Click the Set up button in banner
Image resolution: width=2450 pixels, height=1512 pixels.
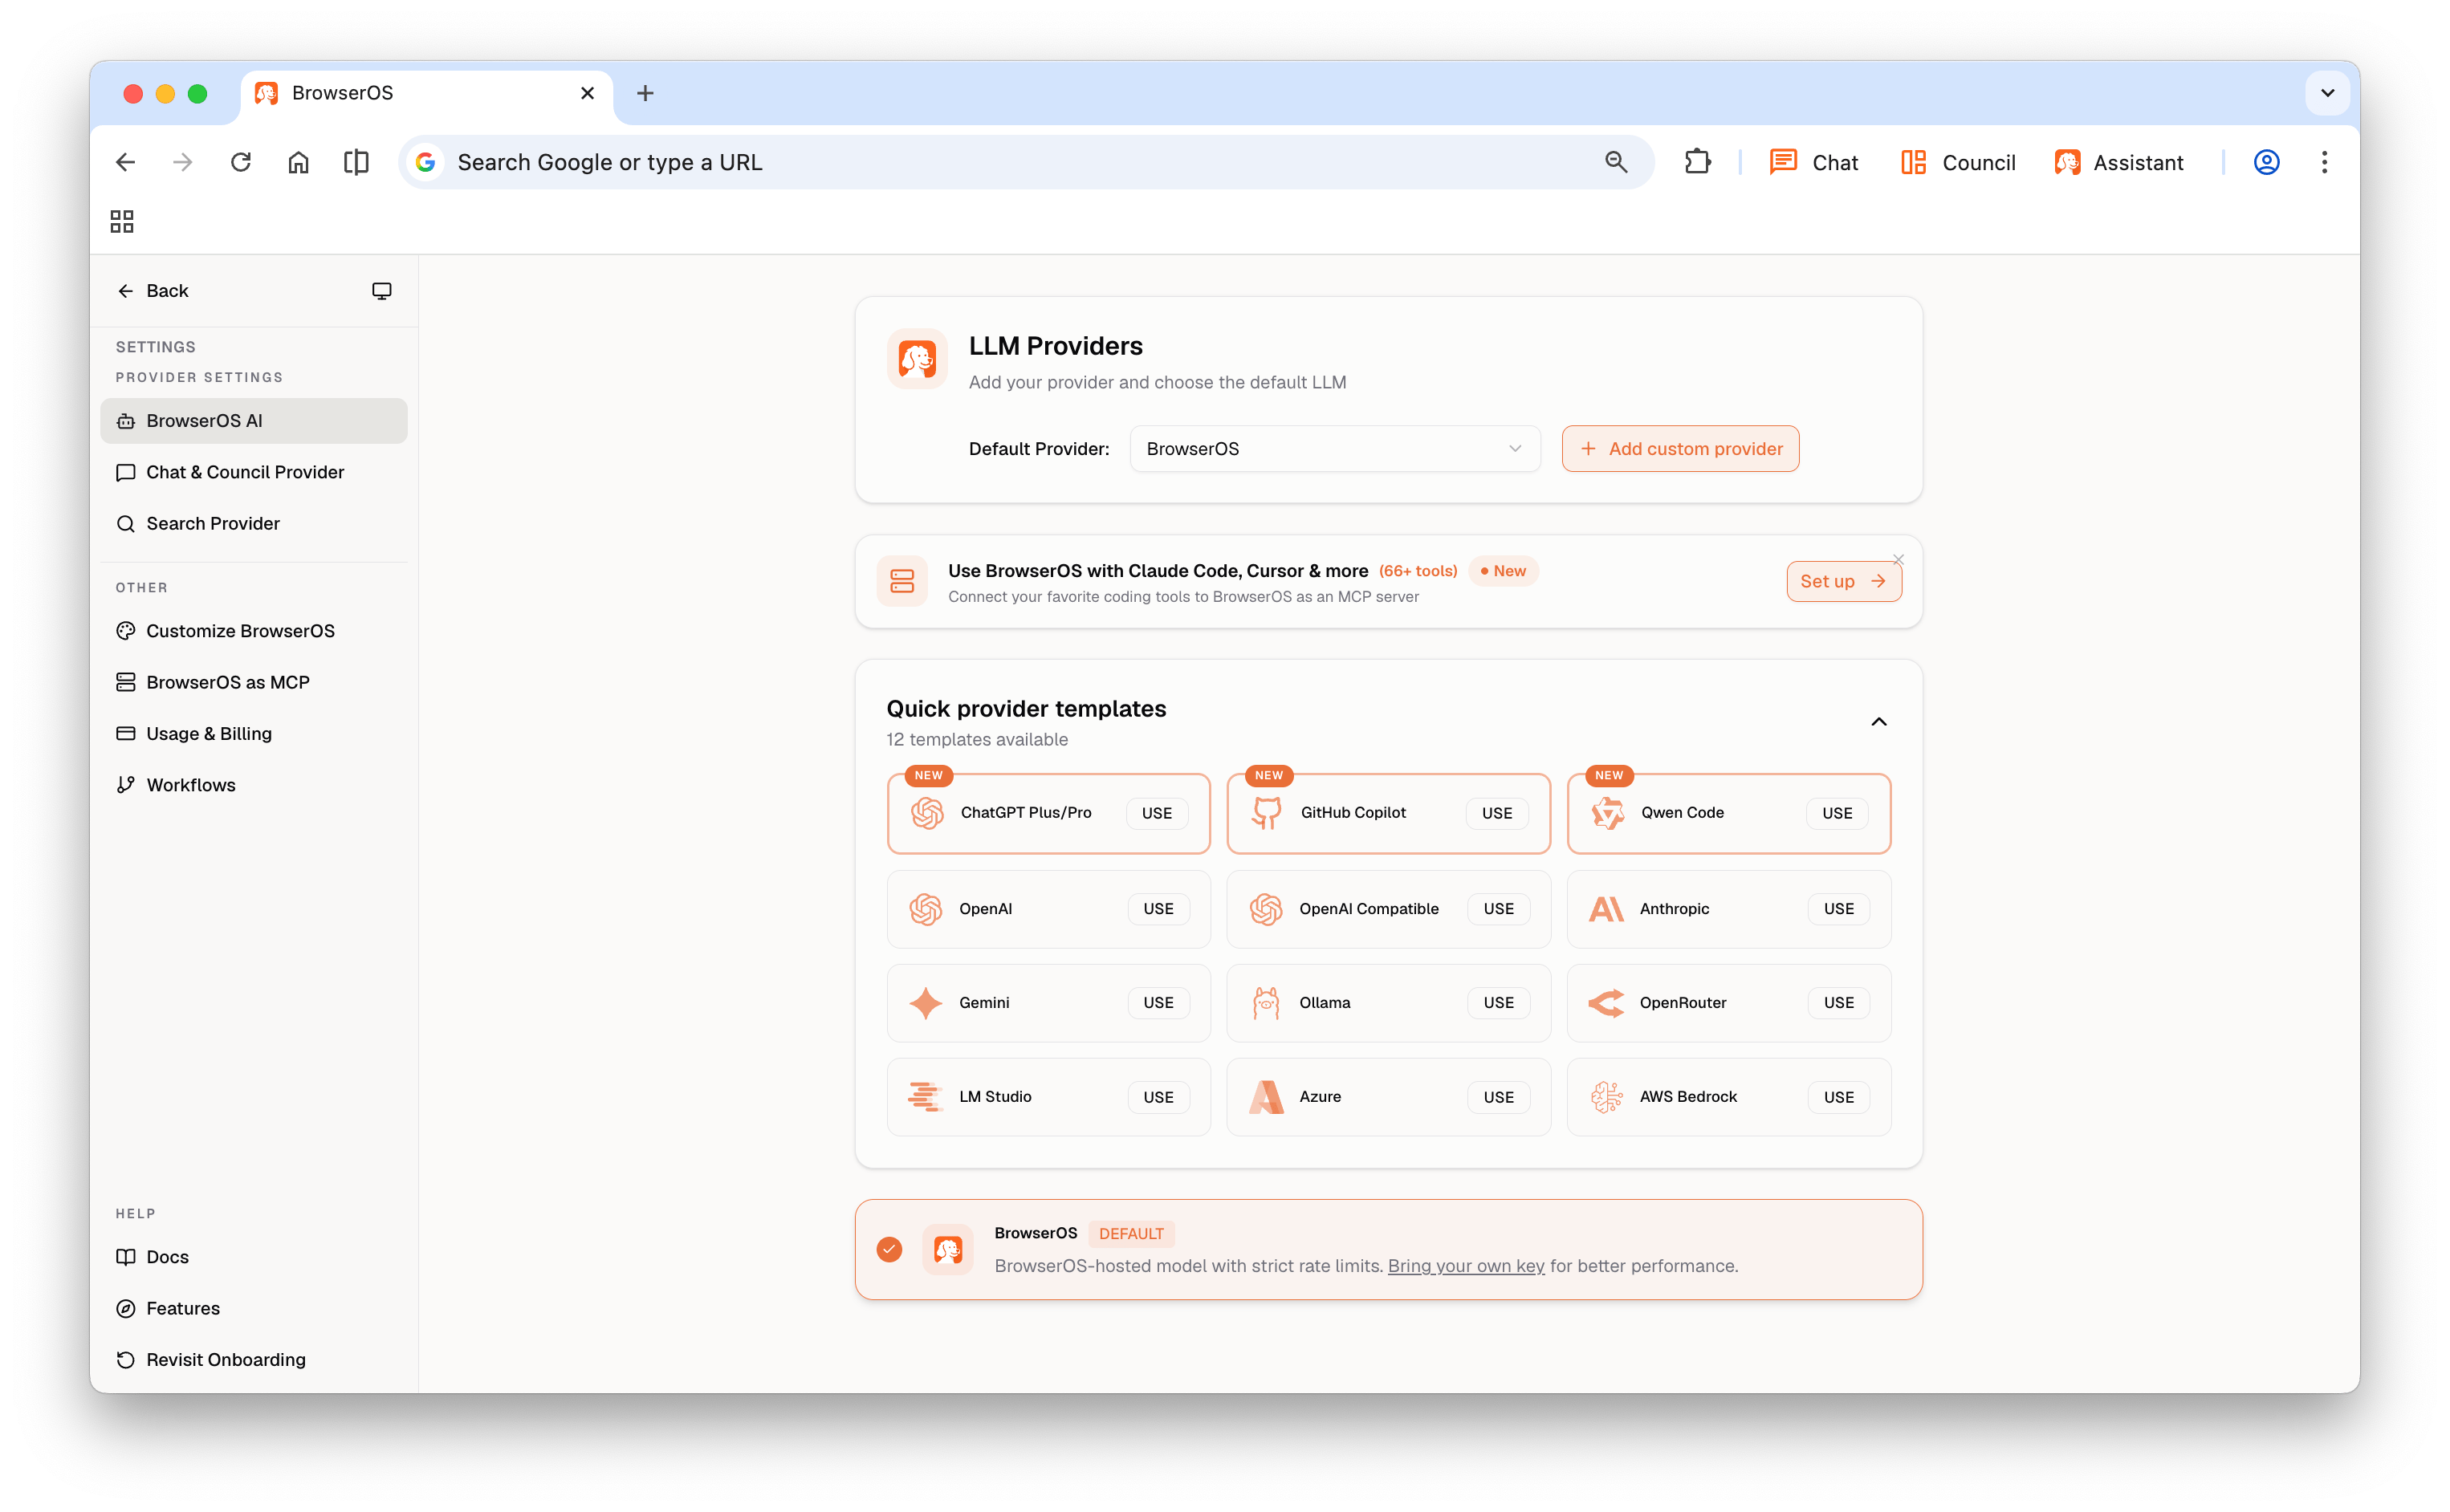(x=1843, y=581)
